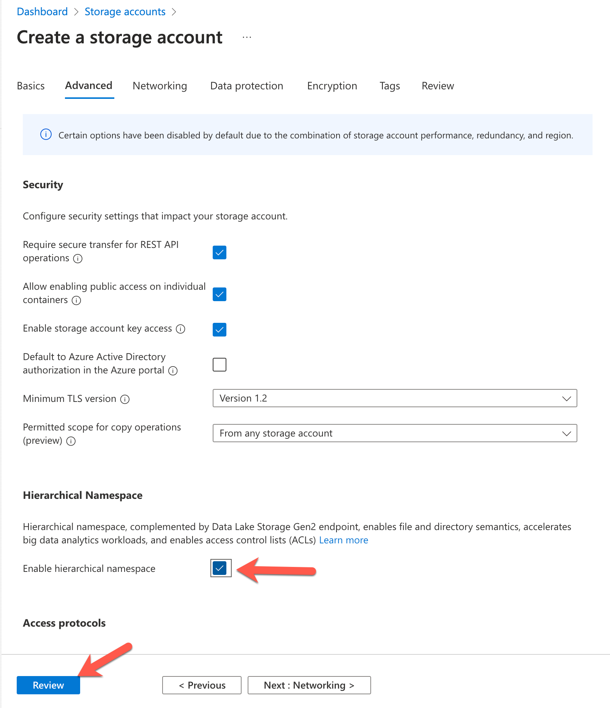This screenshot has height=708, width=610.
Task: Click the Review button
Action: 48,685
